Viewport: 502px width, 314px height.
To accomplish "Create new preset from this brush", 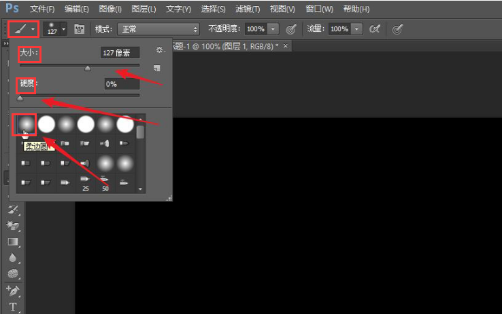I will (156, 68).
